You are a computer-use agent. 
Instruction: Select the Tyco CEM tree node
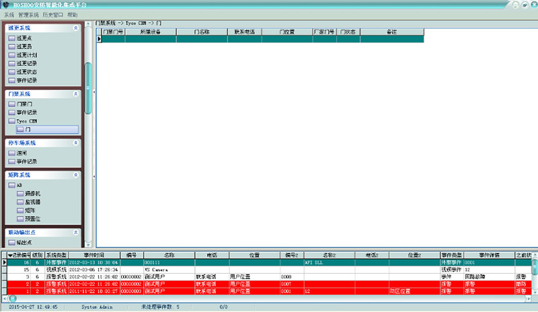pyautogui.click(x=26, y=120)
